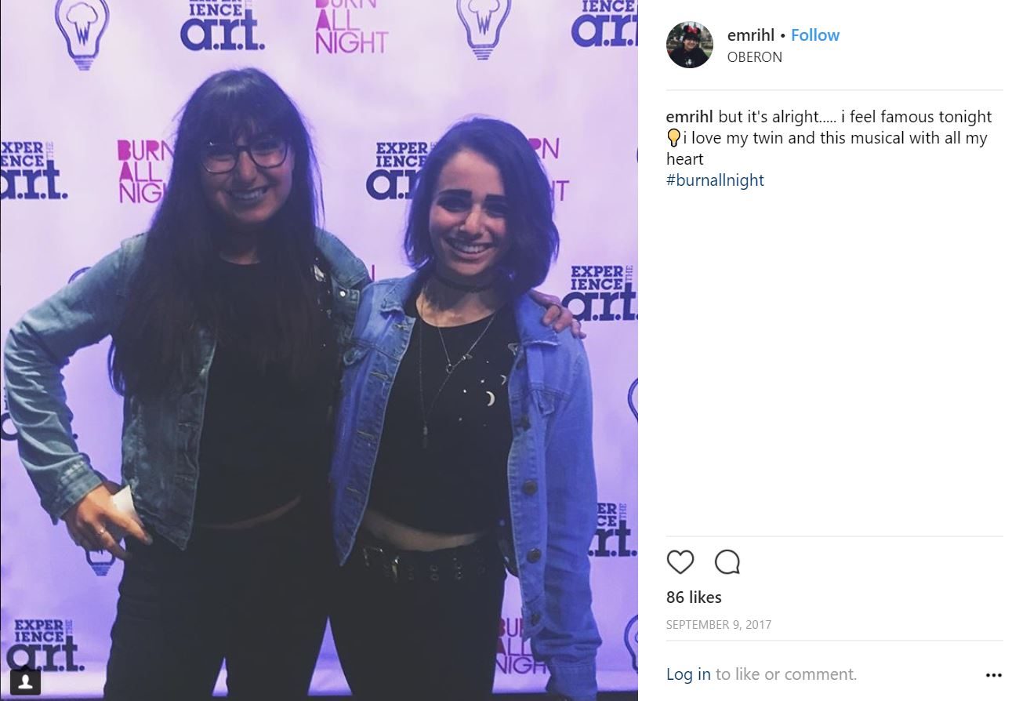Open emrihl username in post header
This screenshot has width=1030, height=701.
pos(750,35)
